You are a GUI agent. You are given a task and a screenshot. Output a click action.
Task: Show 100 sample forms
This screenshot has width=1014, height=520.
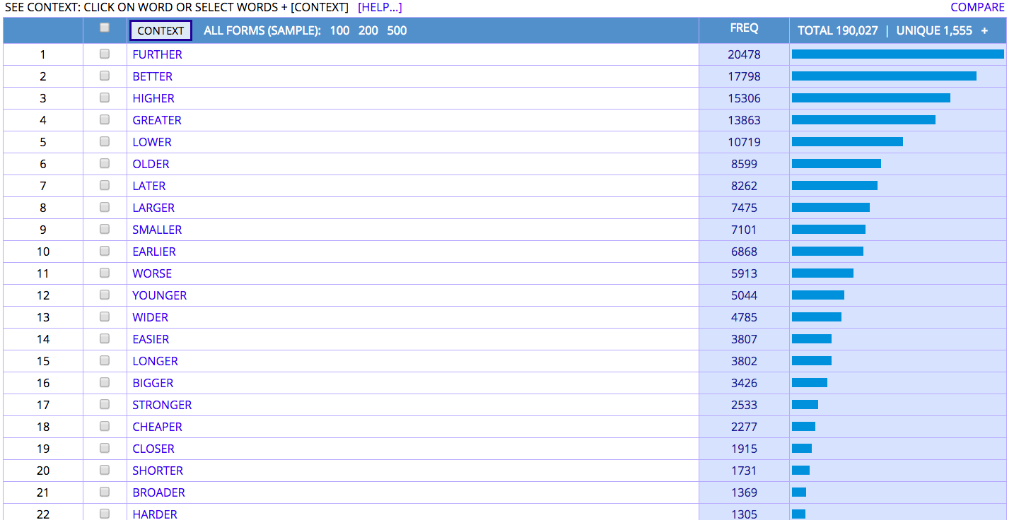339,30
